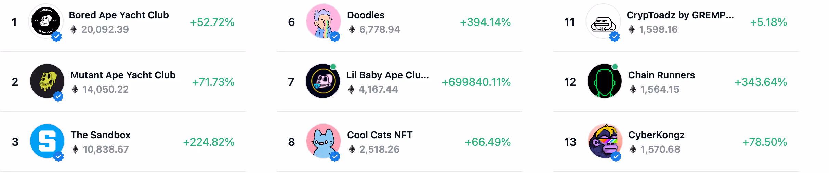
Task: Click the Doodles collection name
Action: click(x=366, y=15)
